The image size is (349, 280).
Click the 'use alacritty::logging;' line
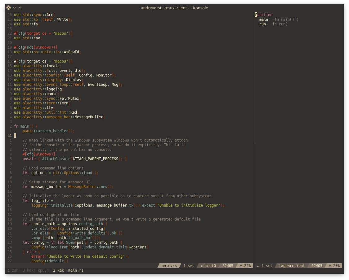point(39,89)
